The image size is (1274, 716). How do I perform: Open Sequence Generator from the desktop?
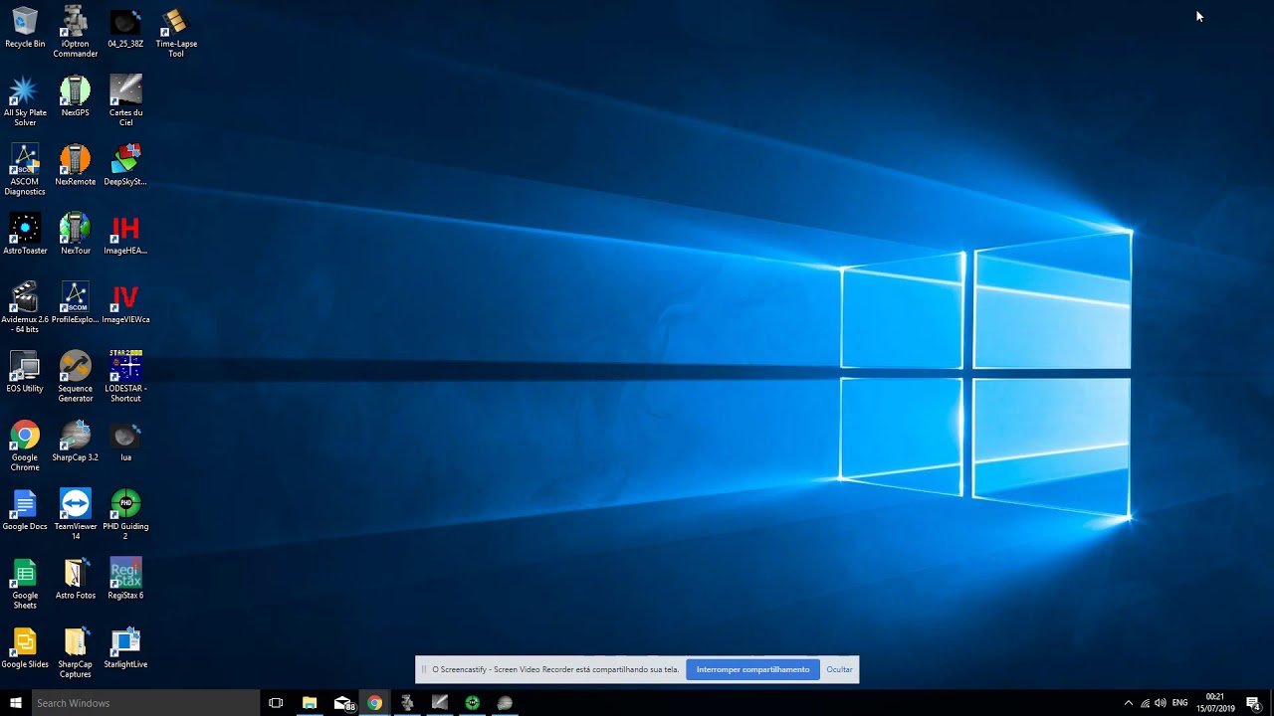[75, 376]
